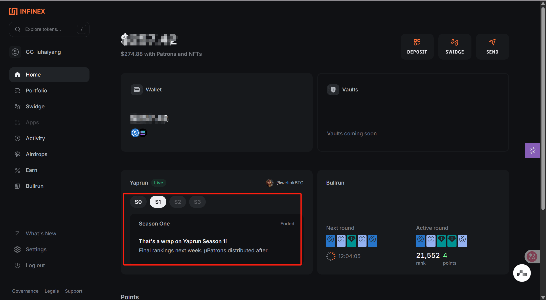Click Log out
This screenshot has width=546, height=300.
(49, 265)
